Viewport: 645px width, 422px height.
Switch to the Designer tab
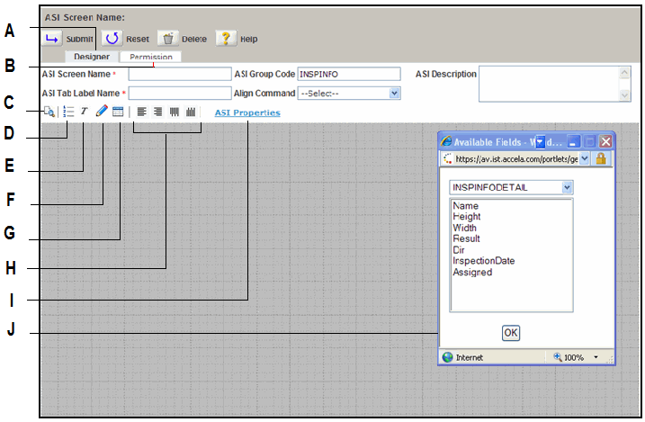coord(91,57)
